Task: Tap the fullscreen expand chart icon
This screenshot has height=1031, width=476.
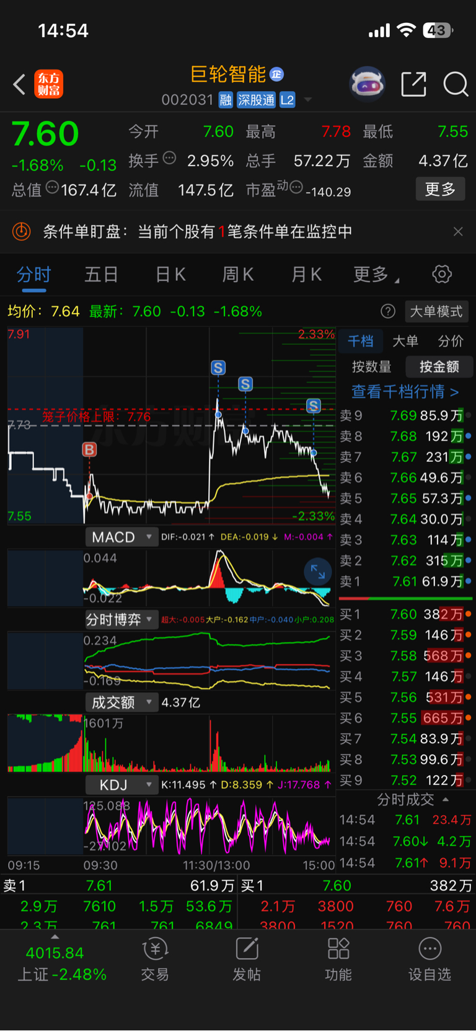Action: click(318, 572)
